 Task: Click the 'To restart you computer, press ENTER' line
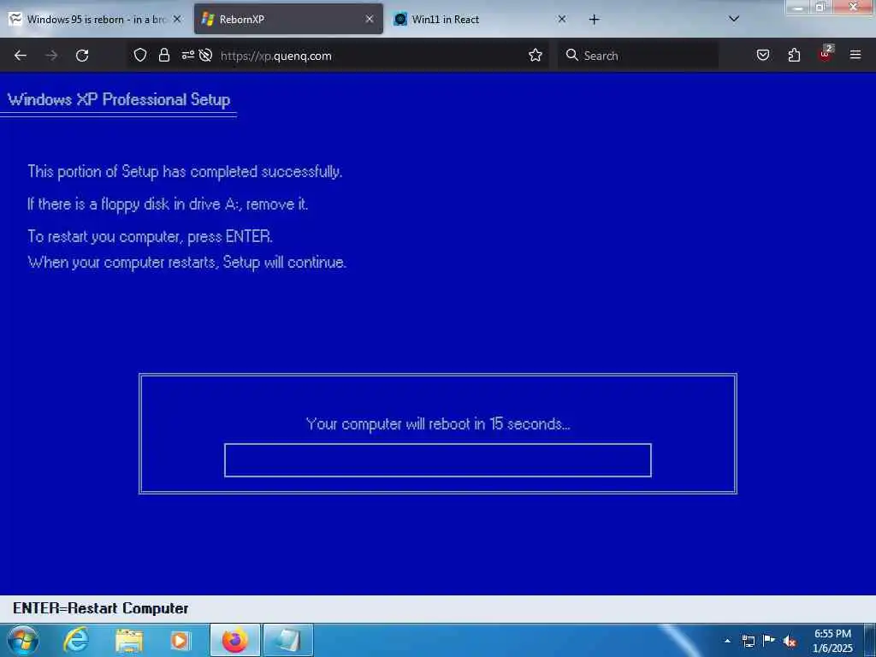[x=151, y=237]
